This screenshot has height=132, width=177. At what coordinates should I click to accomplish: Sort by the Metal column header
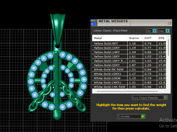point(110,38)
